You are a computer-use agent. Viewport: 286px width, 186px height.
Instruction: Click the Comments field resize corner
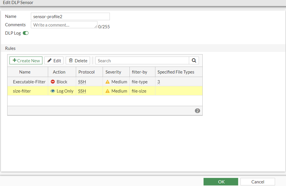(x=96, y=27)
